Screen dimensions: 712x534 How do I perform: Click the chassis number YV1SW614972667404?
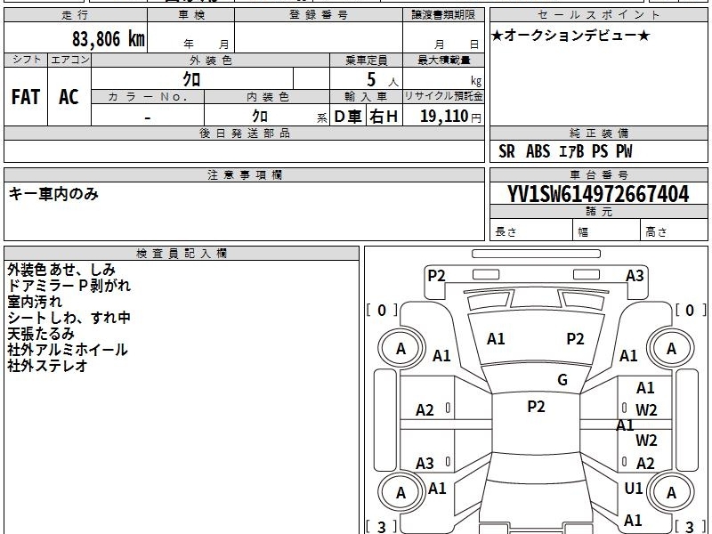pyautogui.click(x=598, y=194)
